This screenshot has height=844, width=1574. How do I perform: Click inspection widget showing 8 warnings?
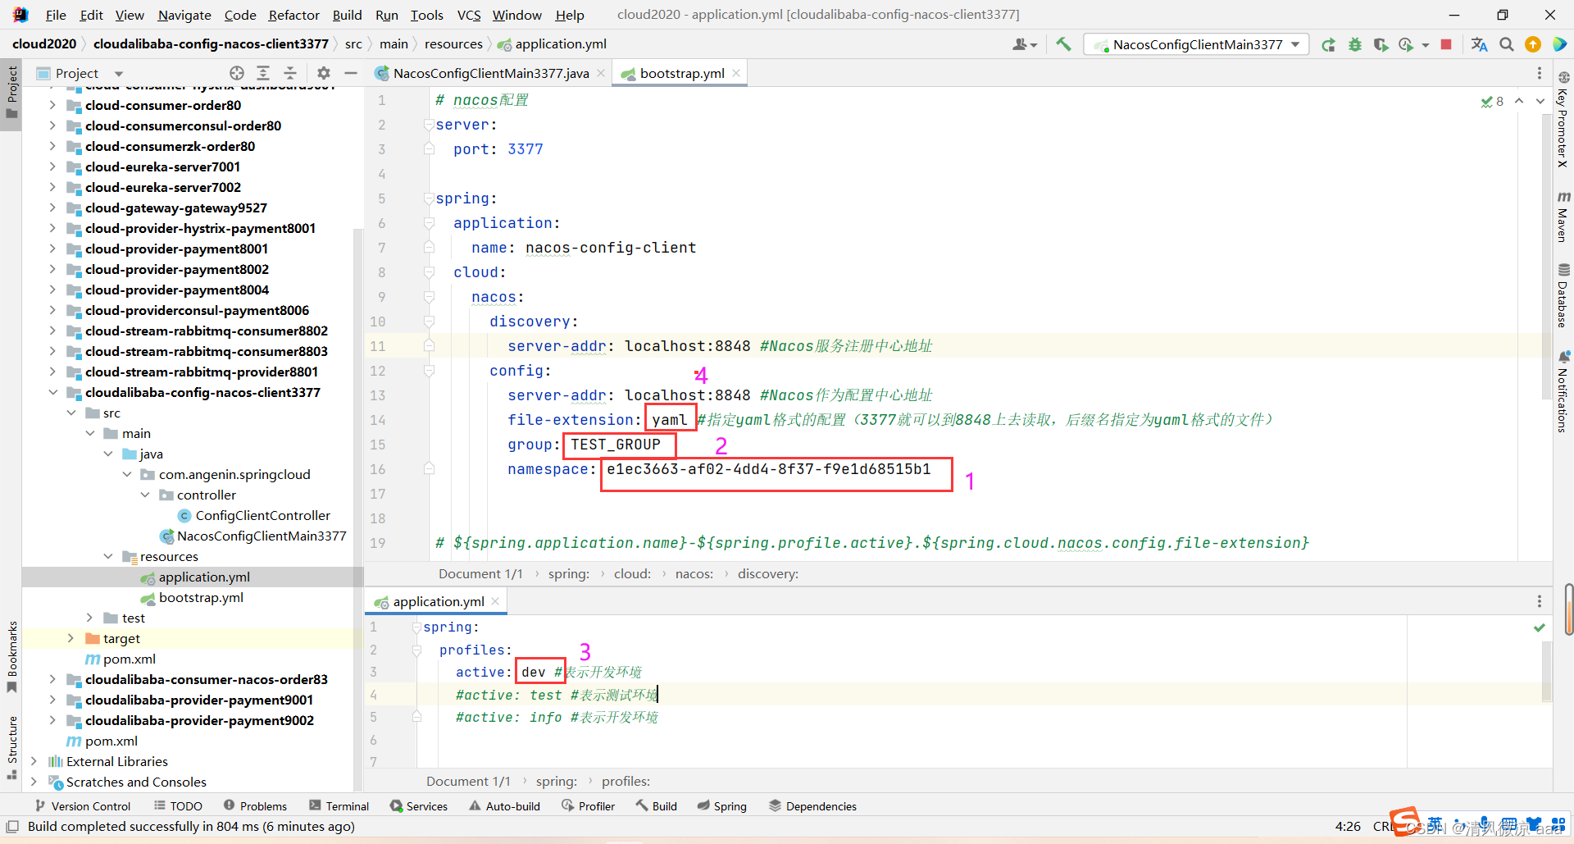[x=1492, y=101]
